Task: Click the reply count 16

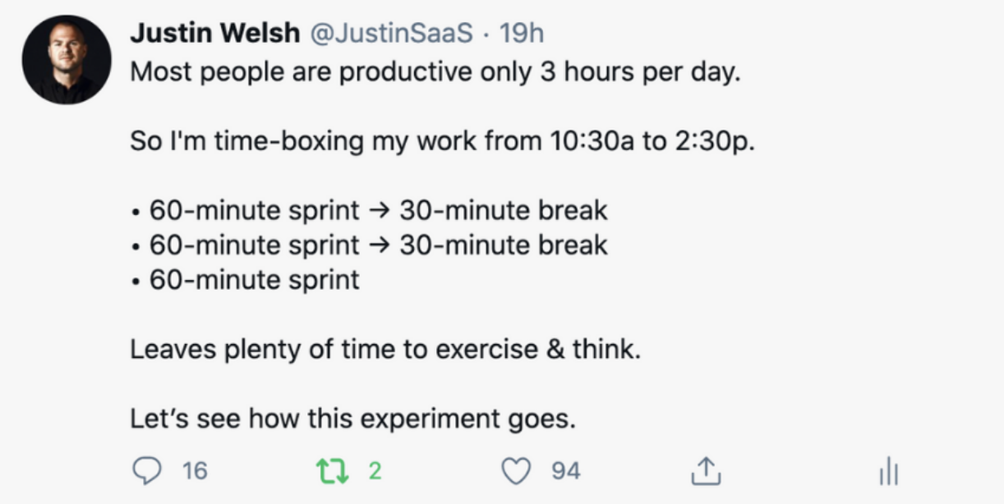Action: point(195,470)
